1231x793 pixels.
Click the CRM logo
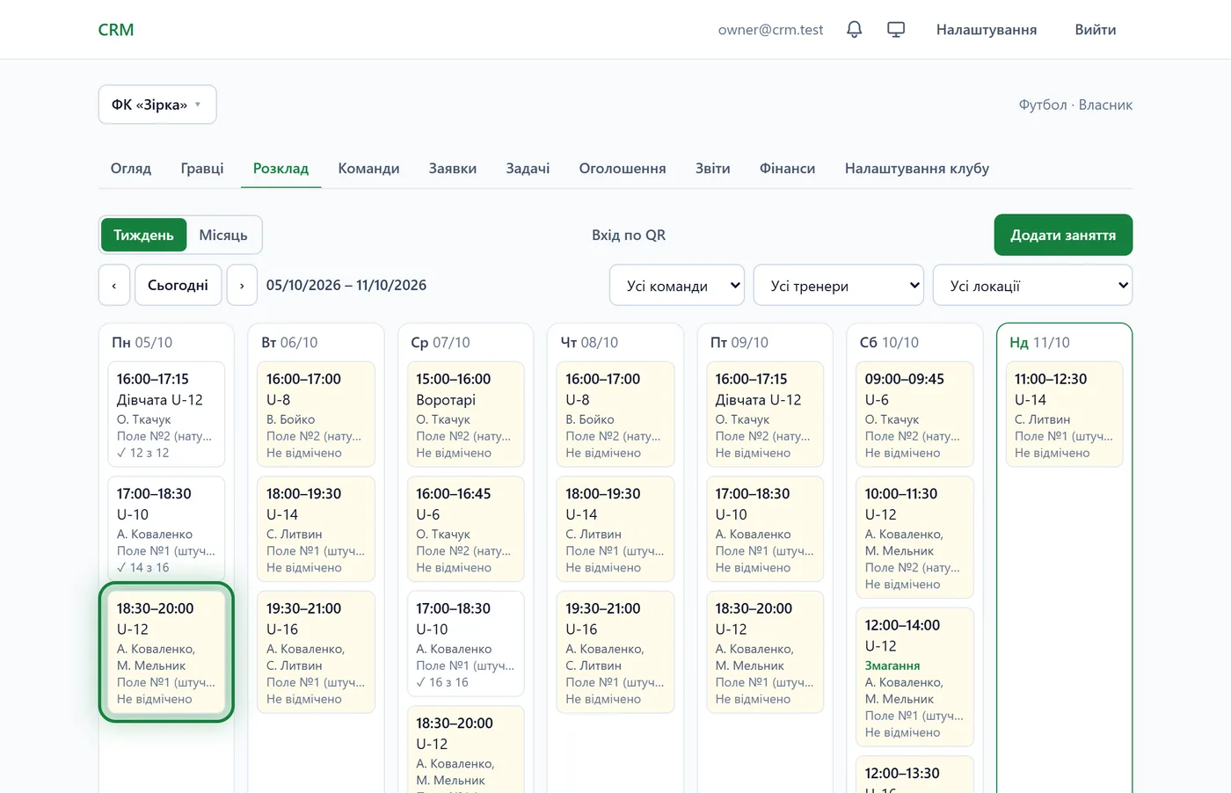(x=116, y=30)
